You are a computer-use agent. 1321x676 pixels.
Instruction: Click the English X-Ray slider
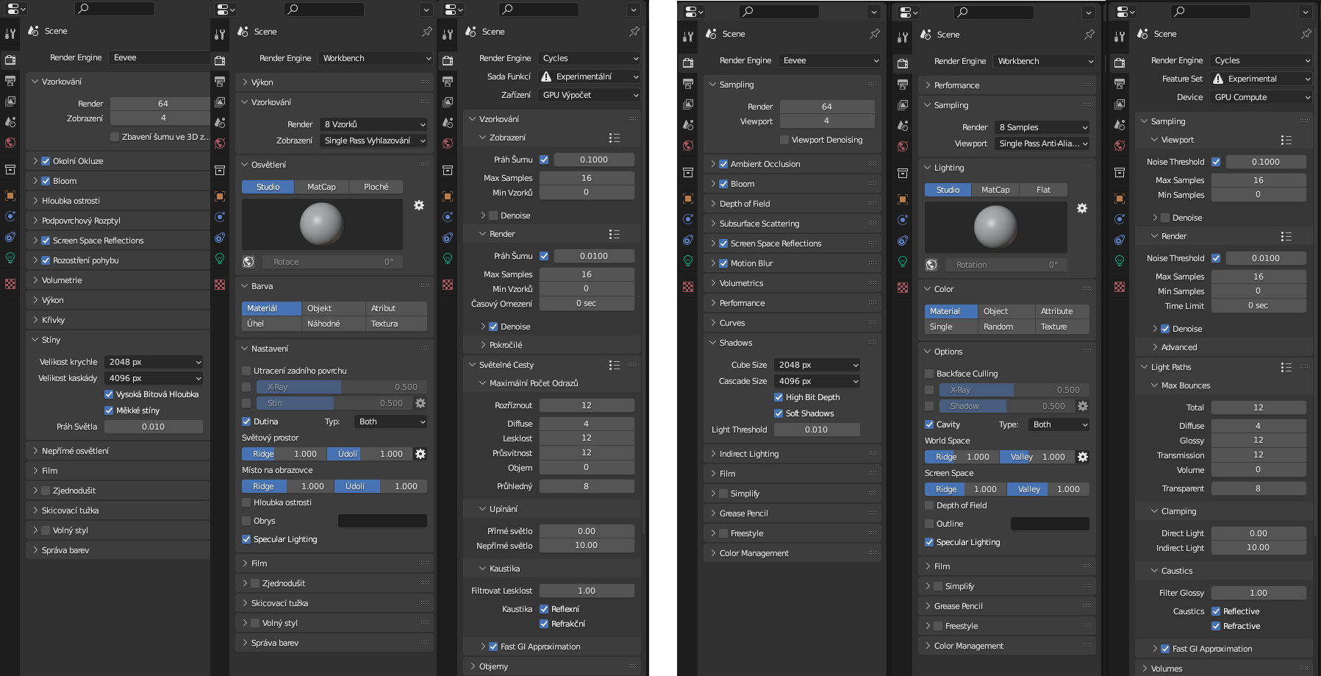pos(1013,390)
